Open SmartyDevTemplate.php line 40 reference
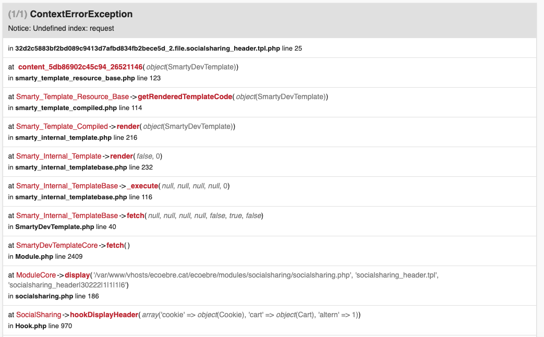This screenshot has width=544, height=337. pyautogui.click(x=54, y=227)
